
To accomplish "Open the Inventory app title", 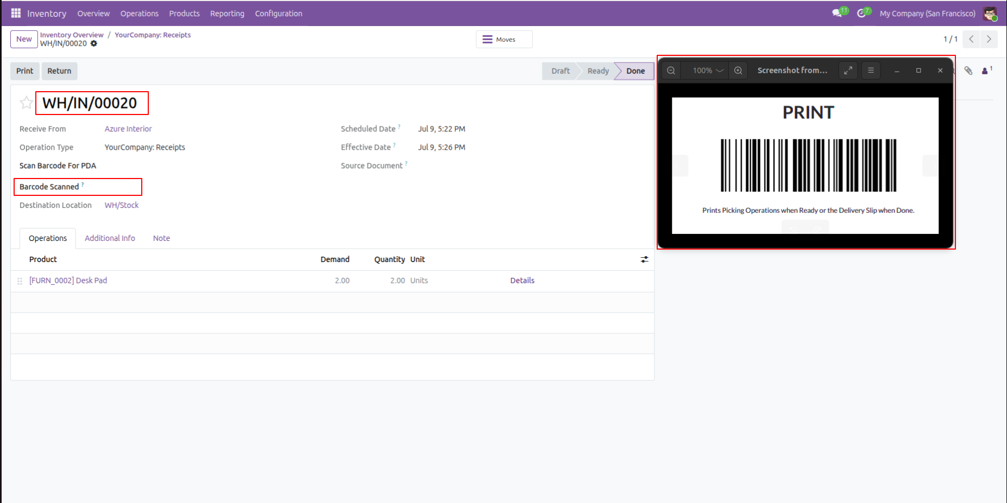I will pos(47,13).
